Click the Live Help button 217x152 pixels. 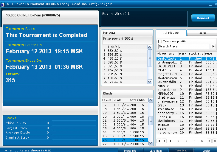156,150
